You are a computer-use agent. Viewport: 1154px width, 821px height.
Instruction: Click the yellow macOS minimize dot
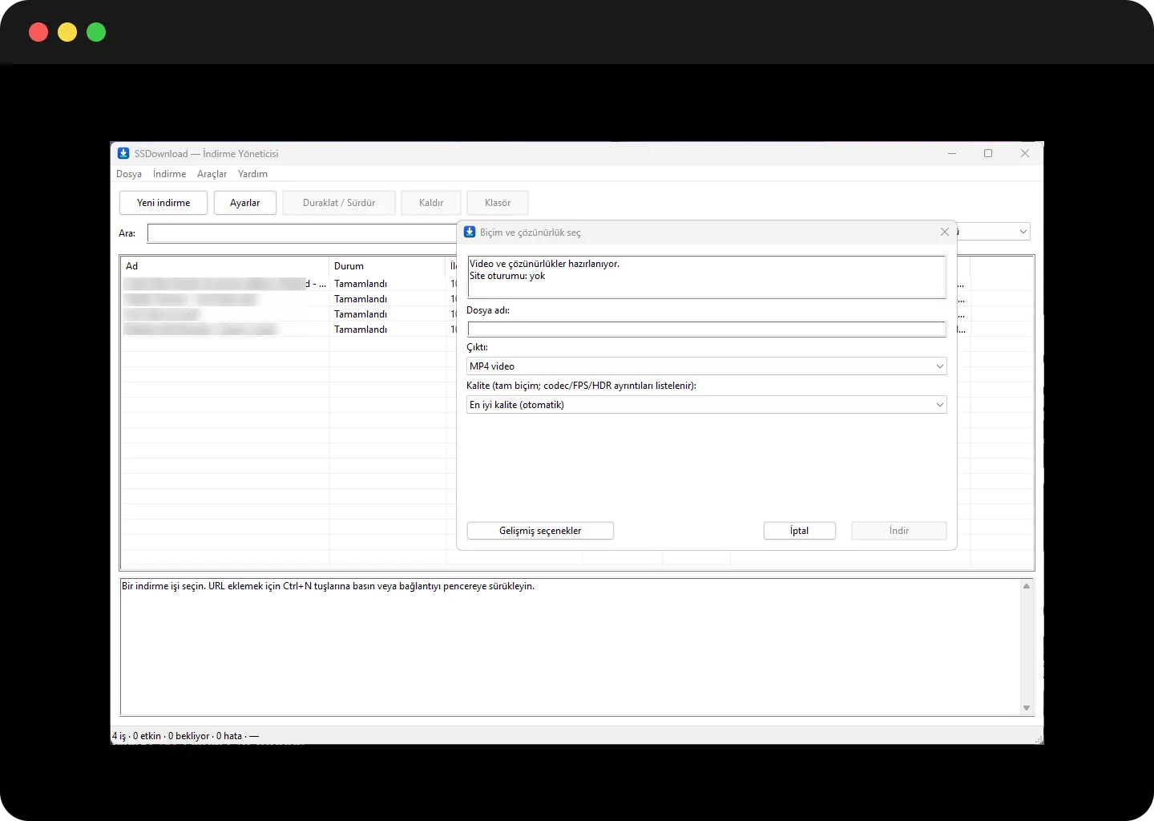(x=67, y=32)
